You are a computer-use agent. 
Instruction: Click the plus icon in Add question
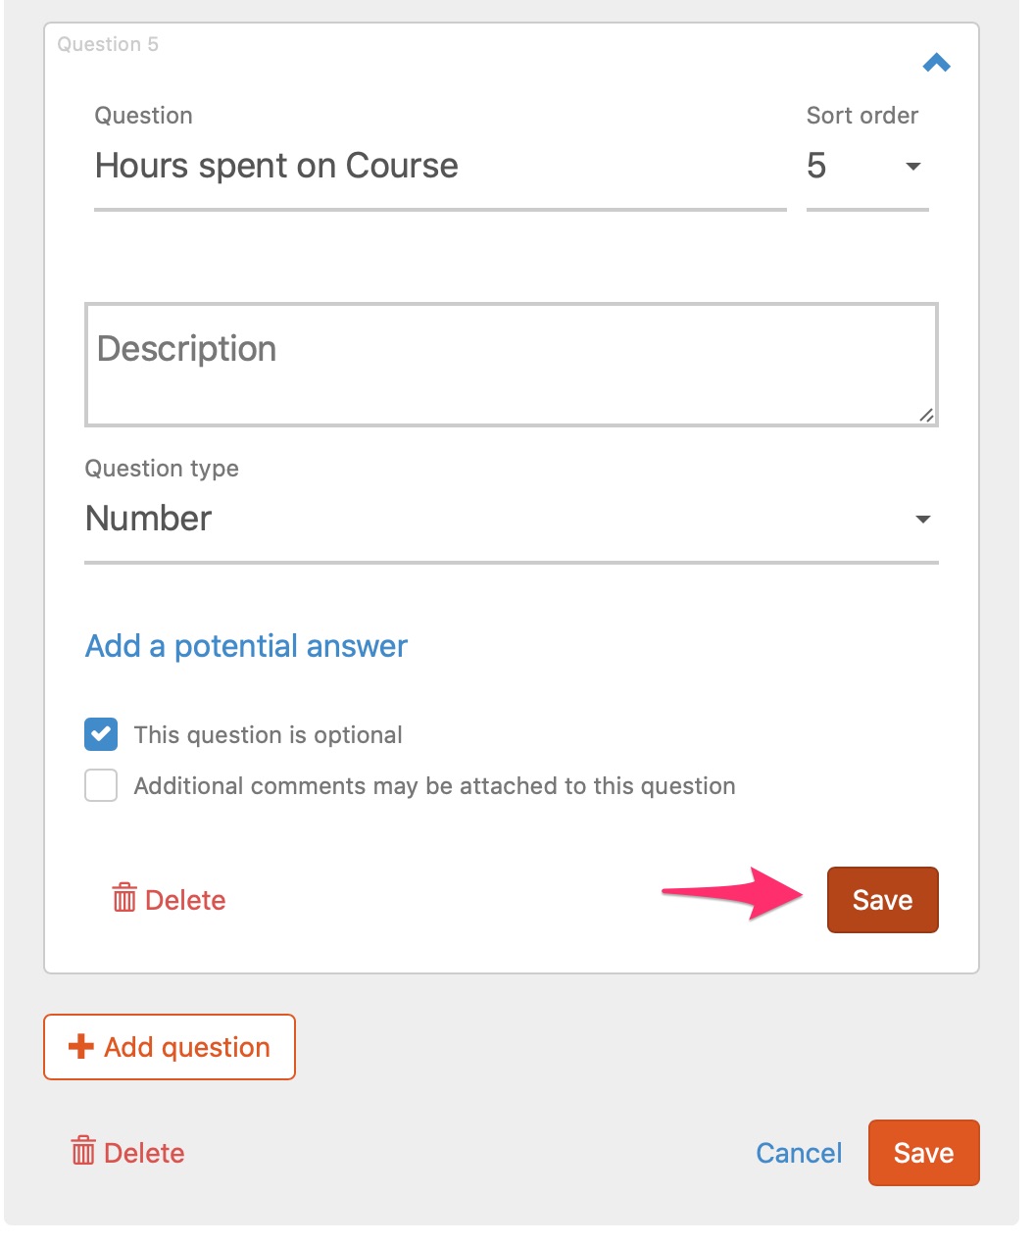tap(81, 1046)
